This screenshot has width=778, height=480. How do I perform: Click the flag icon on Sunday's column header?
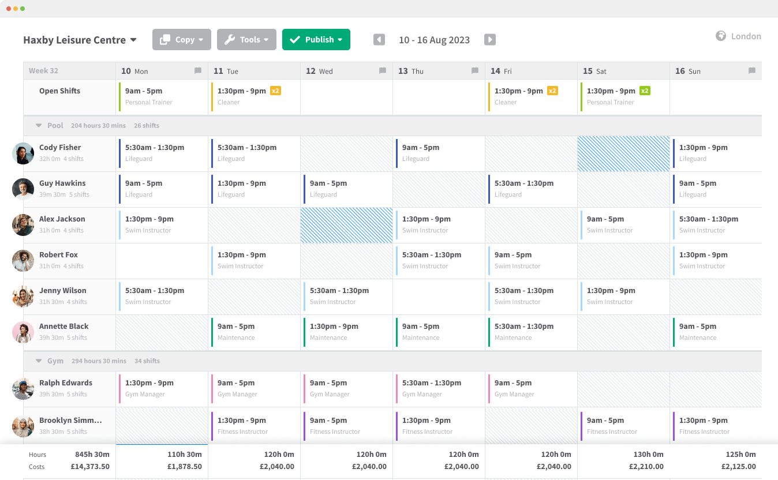click(x=751, y=70)
